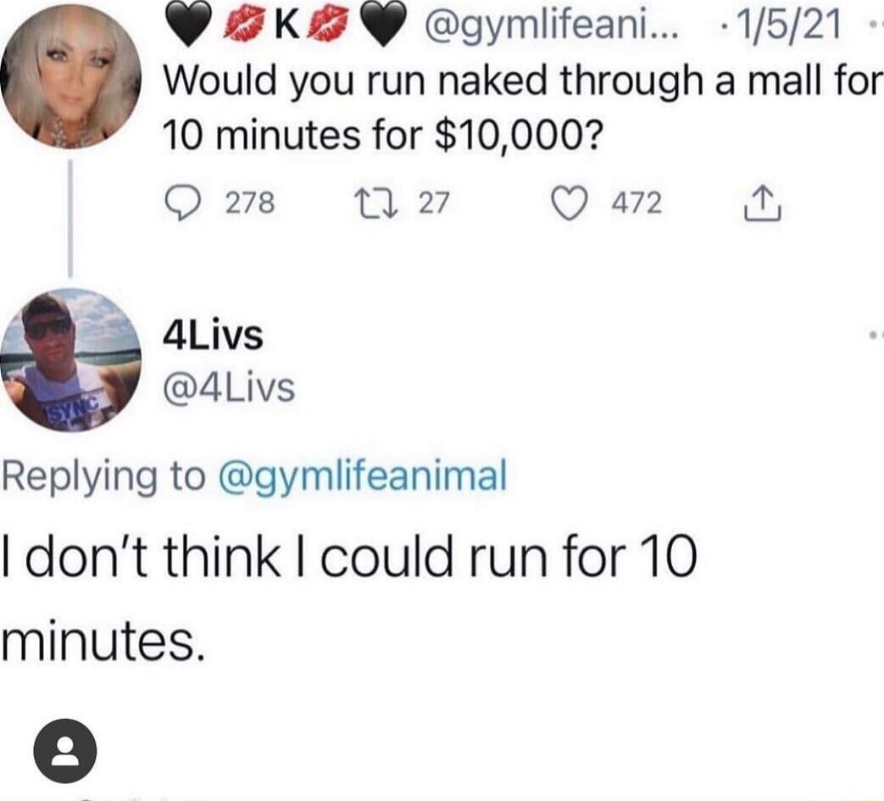The height and width of the screenshot is (801, 884).
Task: Retweet the mall question tweet
Action: (x=375, y=203)
